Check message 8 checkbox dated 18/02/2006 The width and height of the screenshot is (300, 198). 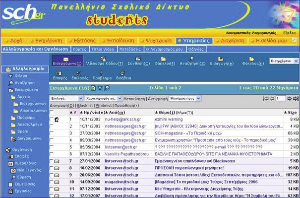point(51,168)
